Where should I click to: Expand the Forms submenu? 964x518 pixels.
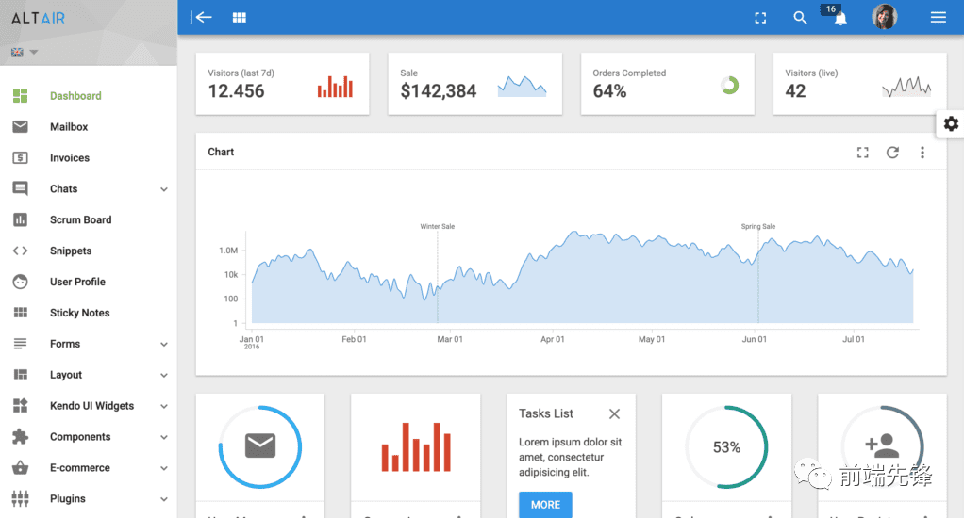[x=163, y=345]
